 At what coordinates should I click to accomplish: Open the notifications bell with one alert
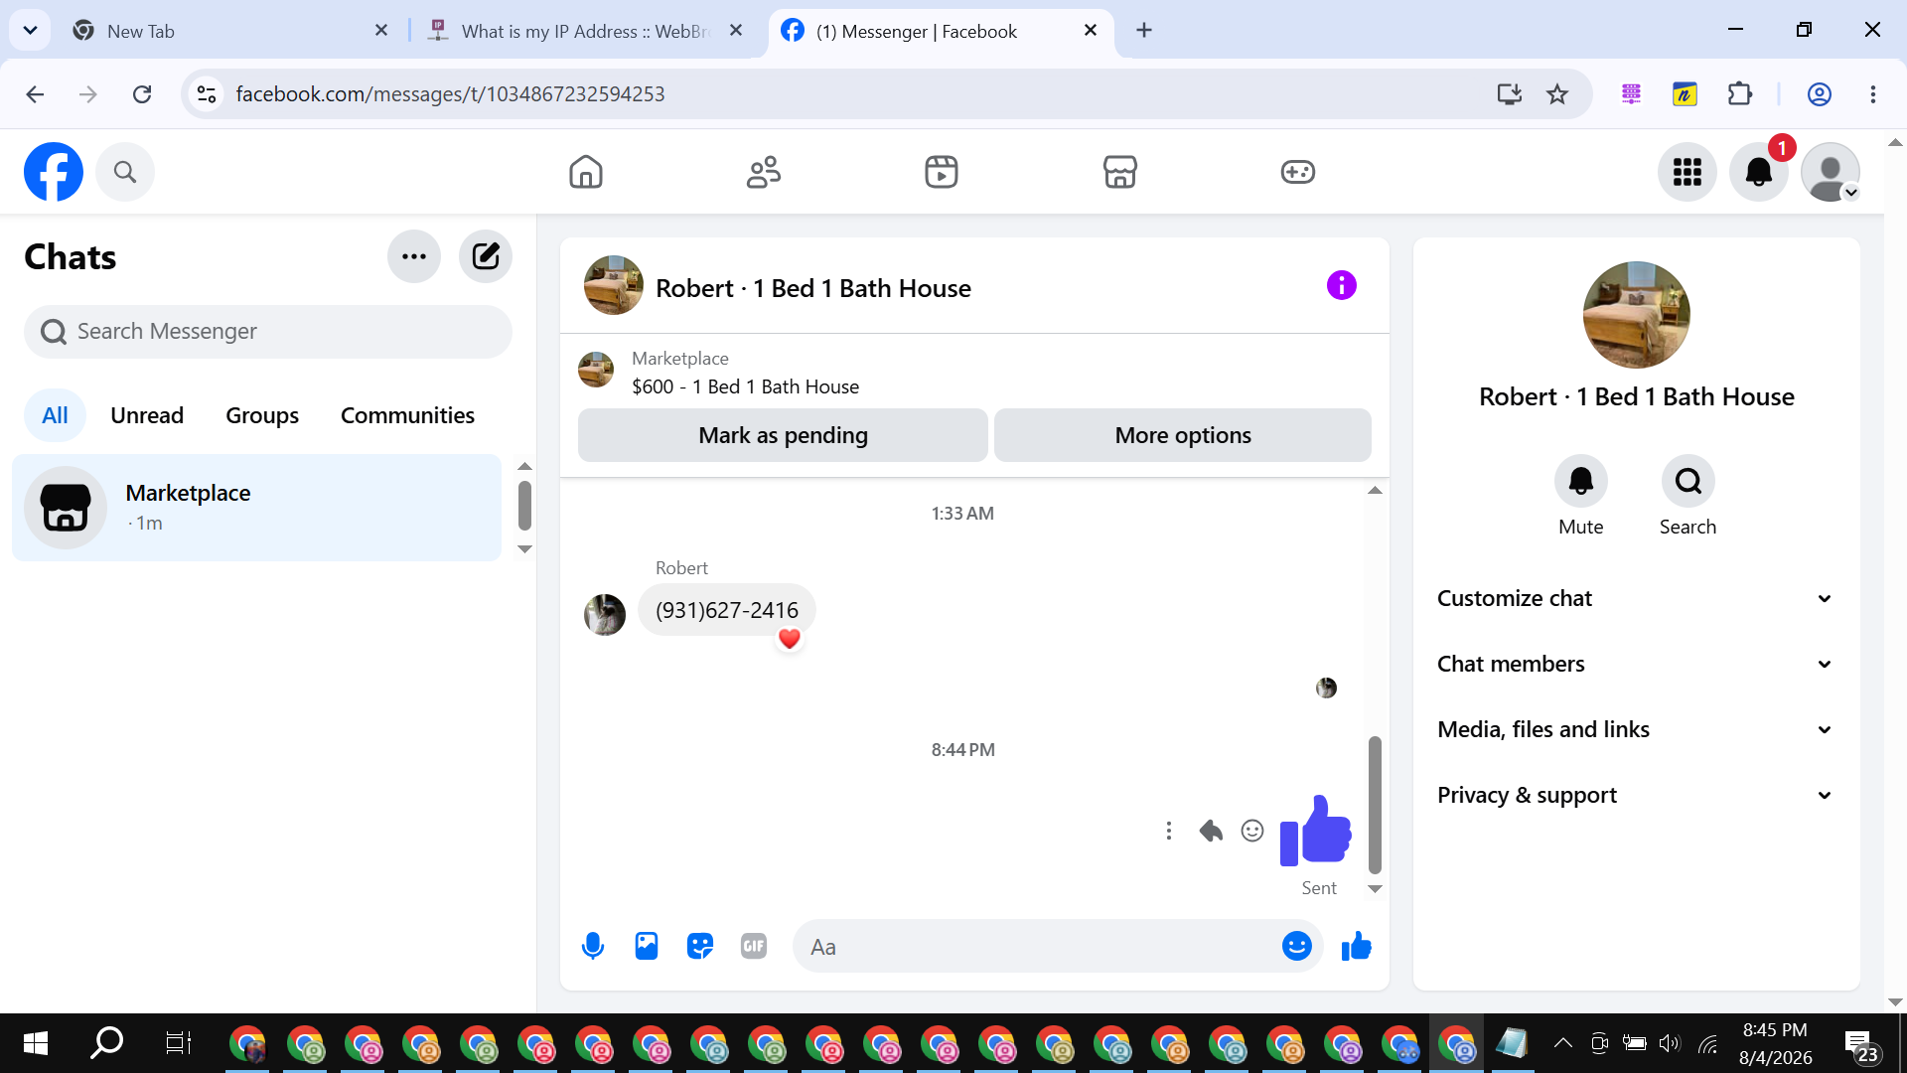tap(1759, 172)
